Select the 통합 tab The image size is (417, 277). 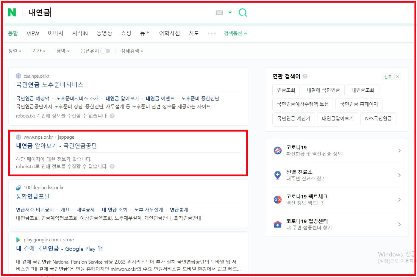tap(13, 33)
